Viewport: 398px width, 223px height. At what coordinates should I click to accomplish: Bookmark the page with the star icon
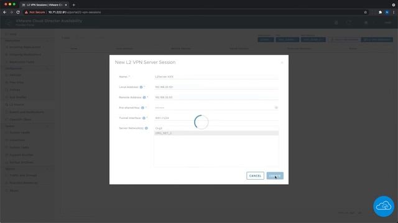(x=365, y=12)
